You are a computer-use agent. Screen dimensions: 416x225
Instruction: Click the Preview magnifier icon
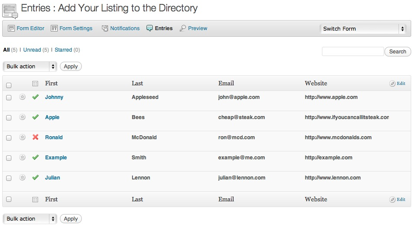pos(183,28)
